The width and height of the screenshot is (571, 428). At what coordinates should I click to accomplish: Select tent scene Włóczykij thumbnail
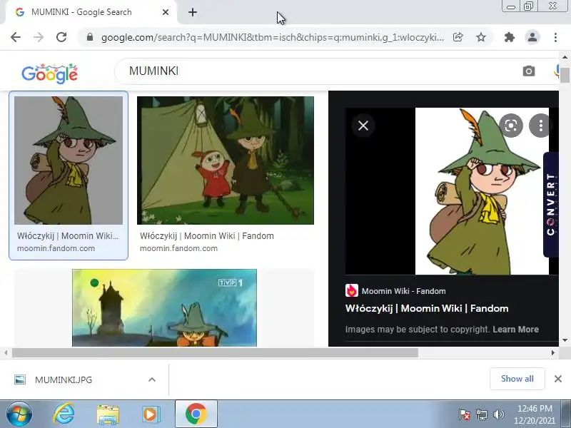point(226,160)
